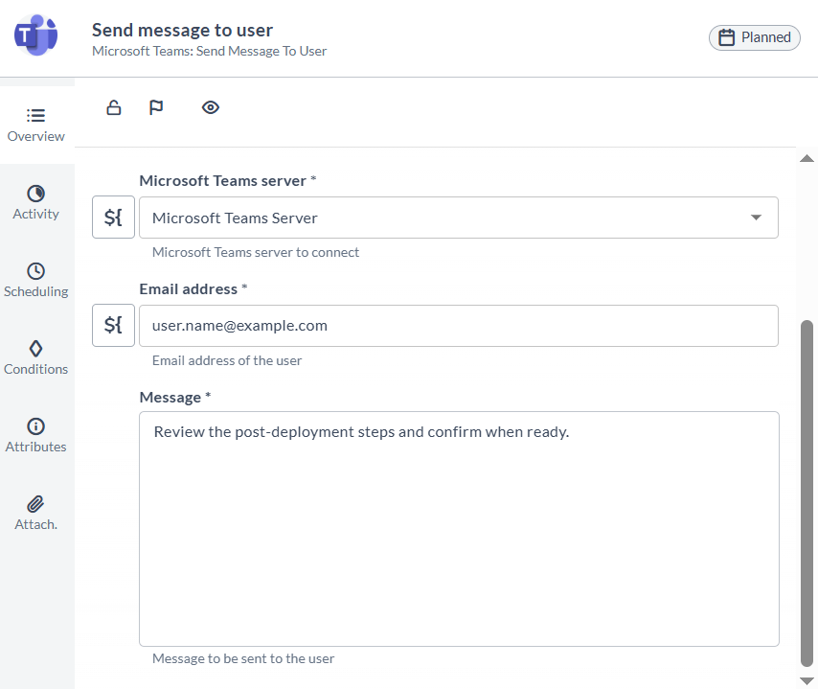
Task: Click the 'Message to be sent to the user' hint
Action: coord(243,658)
